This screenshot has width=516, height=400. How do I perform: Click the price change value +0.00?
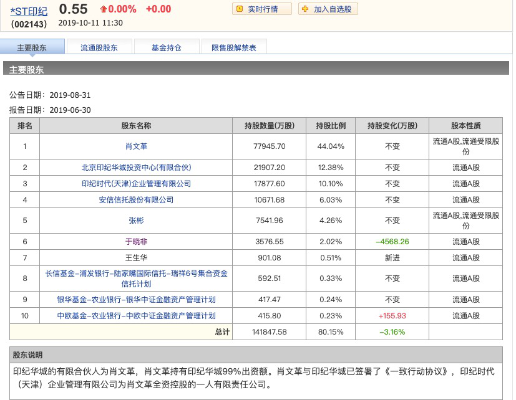tap(158, 9)
